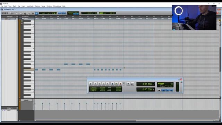Click the horizontal scrollbar below the velocity lane

pos(86,120)
